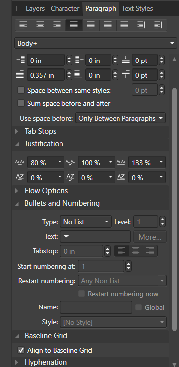Click the More... button

pos(150,237)
